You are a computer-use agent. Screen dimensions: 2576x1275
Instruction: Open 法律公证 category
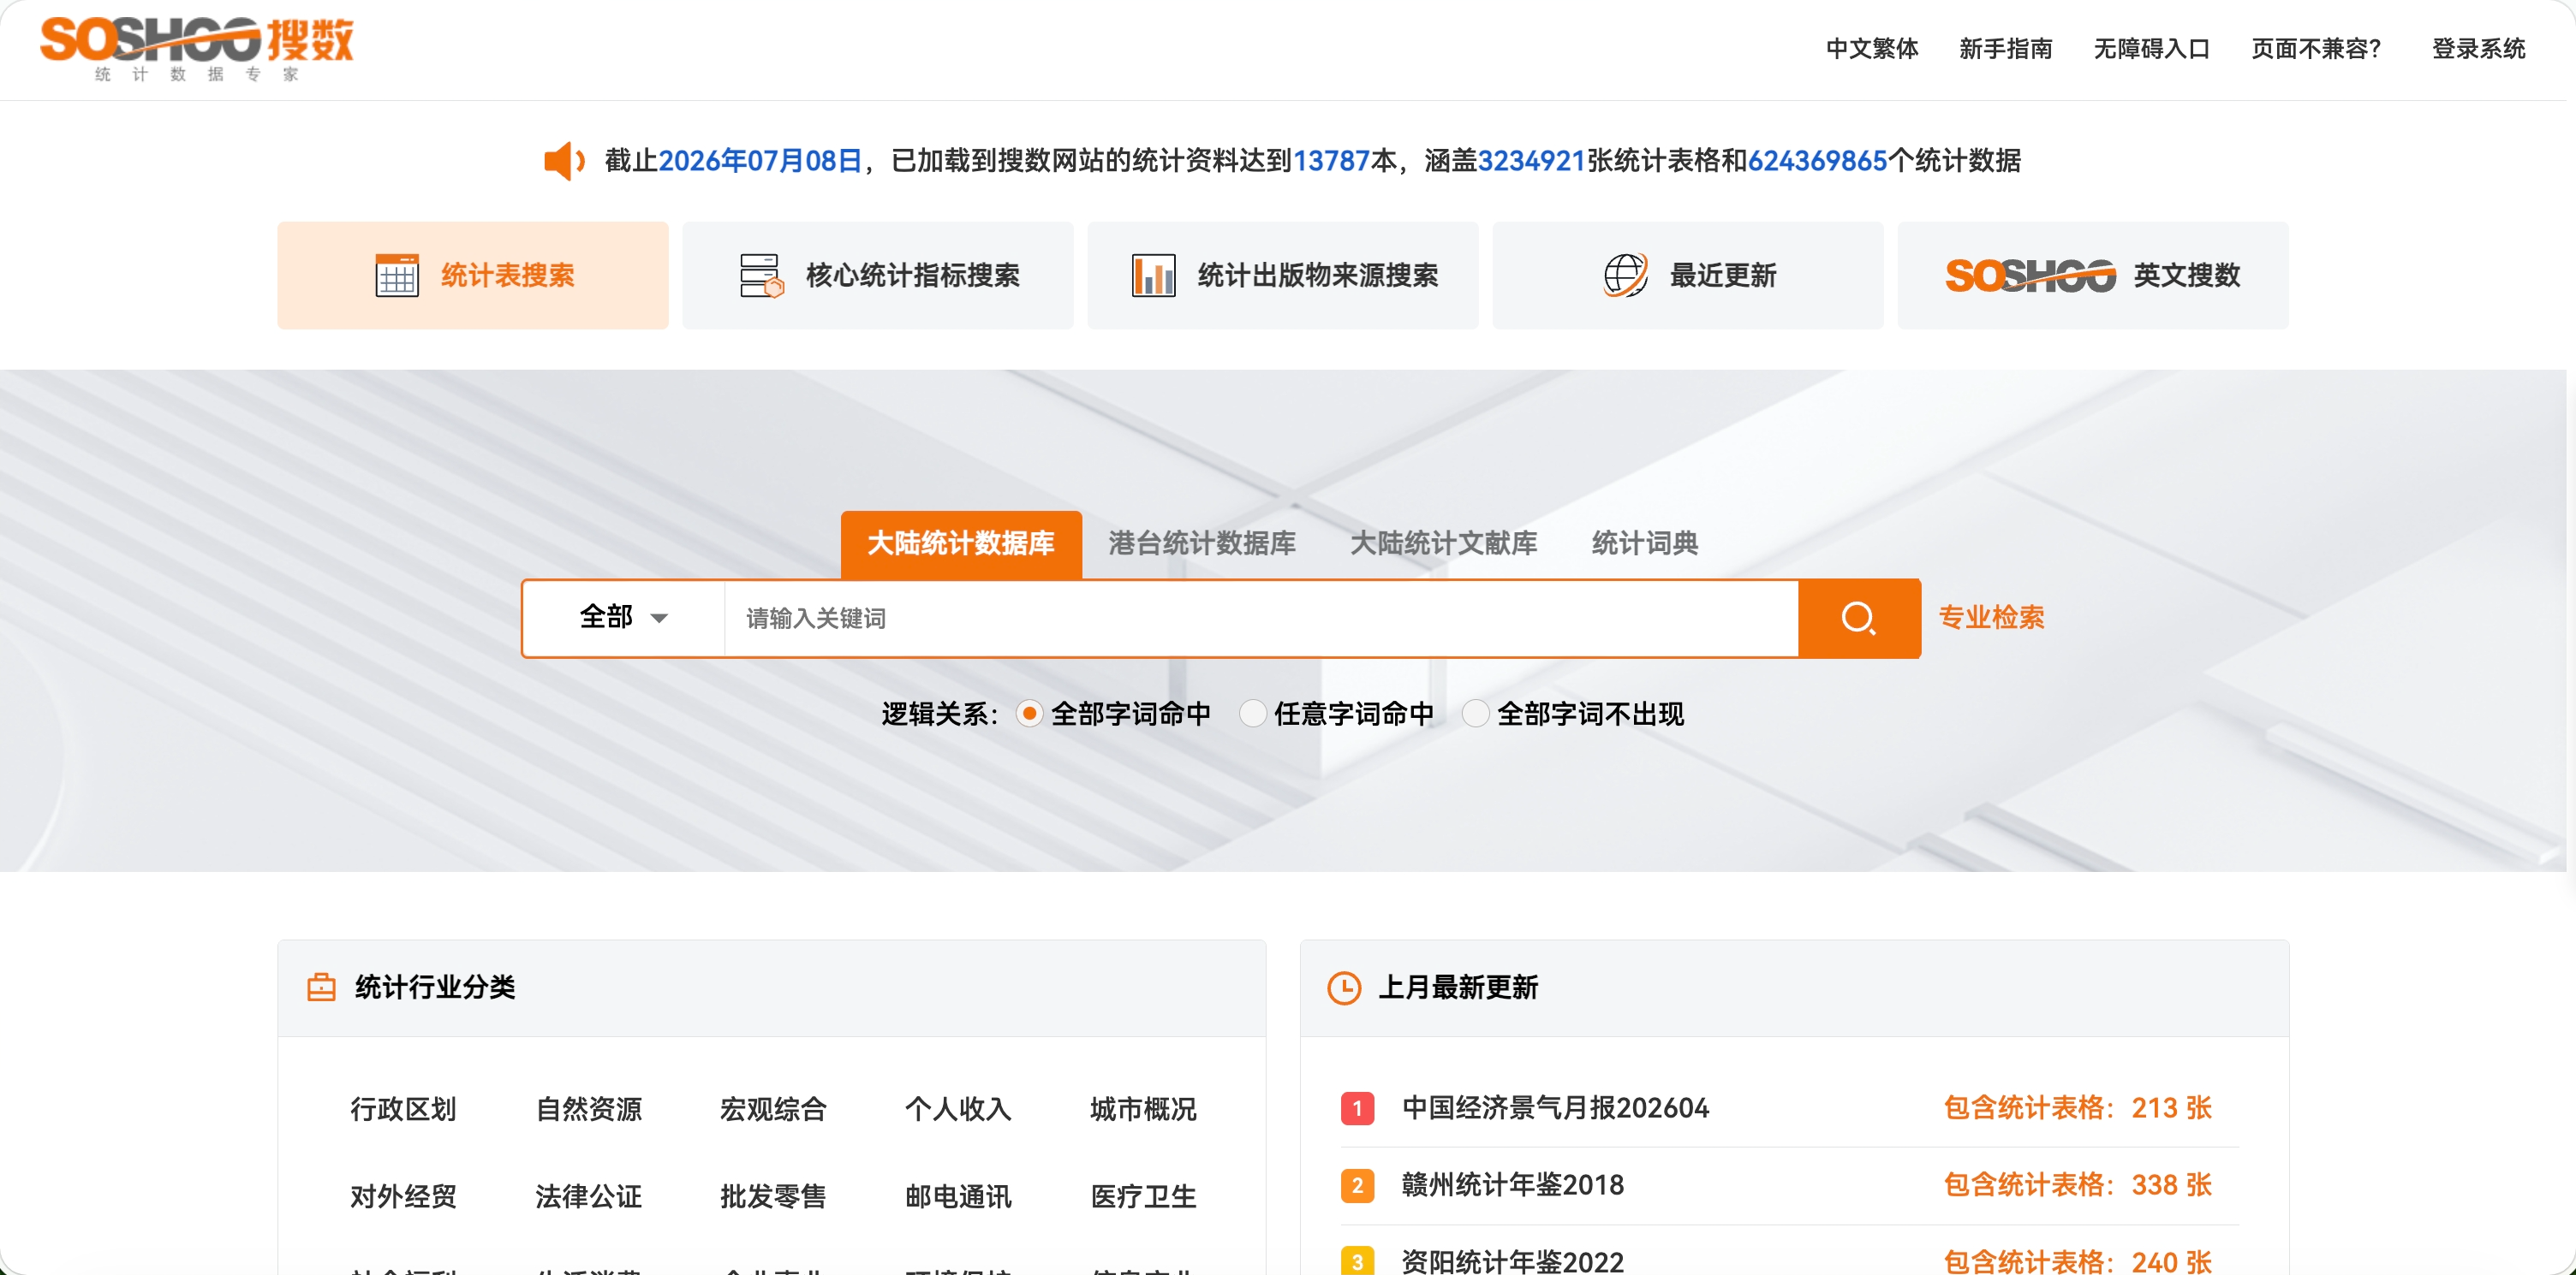click(588, 1196)
